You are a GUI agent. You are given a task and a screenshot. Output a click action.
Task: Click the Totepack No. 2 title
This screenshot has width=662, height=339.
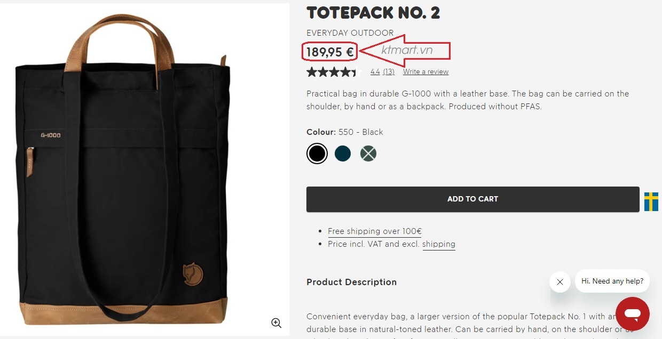click(373, 13)
